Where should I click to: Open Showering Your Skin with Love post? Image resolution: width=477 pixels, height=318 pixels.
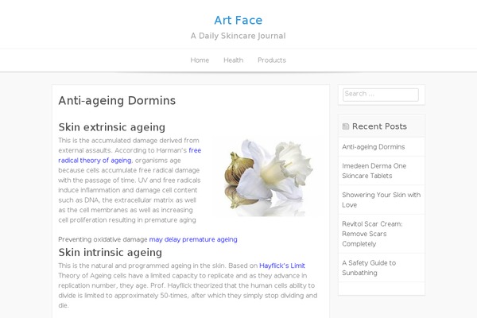point(381,200)
